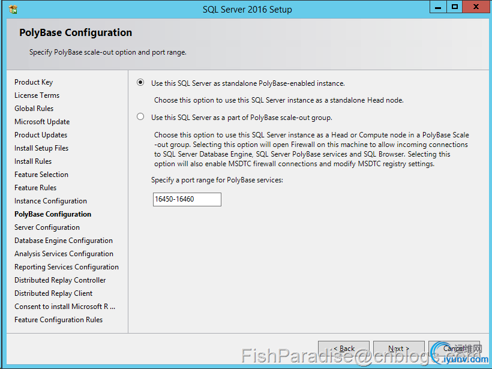492x369 pixels.
Task: Open the License Terms step
Action: click(x=37, y=95)
